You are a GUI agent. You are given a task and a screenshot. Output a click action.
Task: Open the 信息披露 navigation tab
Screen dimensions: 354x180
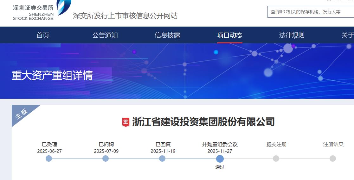click(x=167, y=35)
